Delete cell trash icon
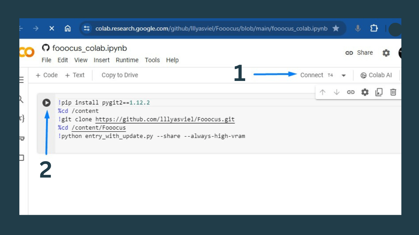Image resolution: width=419 pixels, height=235 pixels. 393,92
